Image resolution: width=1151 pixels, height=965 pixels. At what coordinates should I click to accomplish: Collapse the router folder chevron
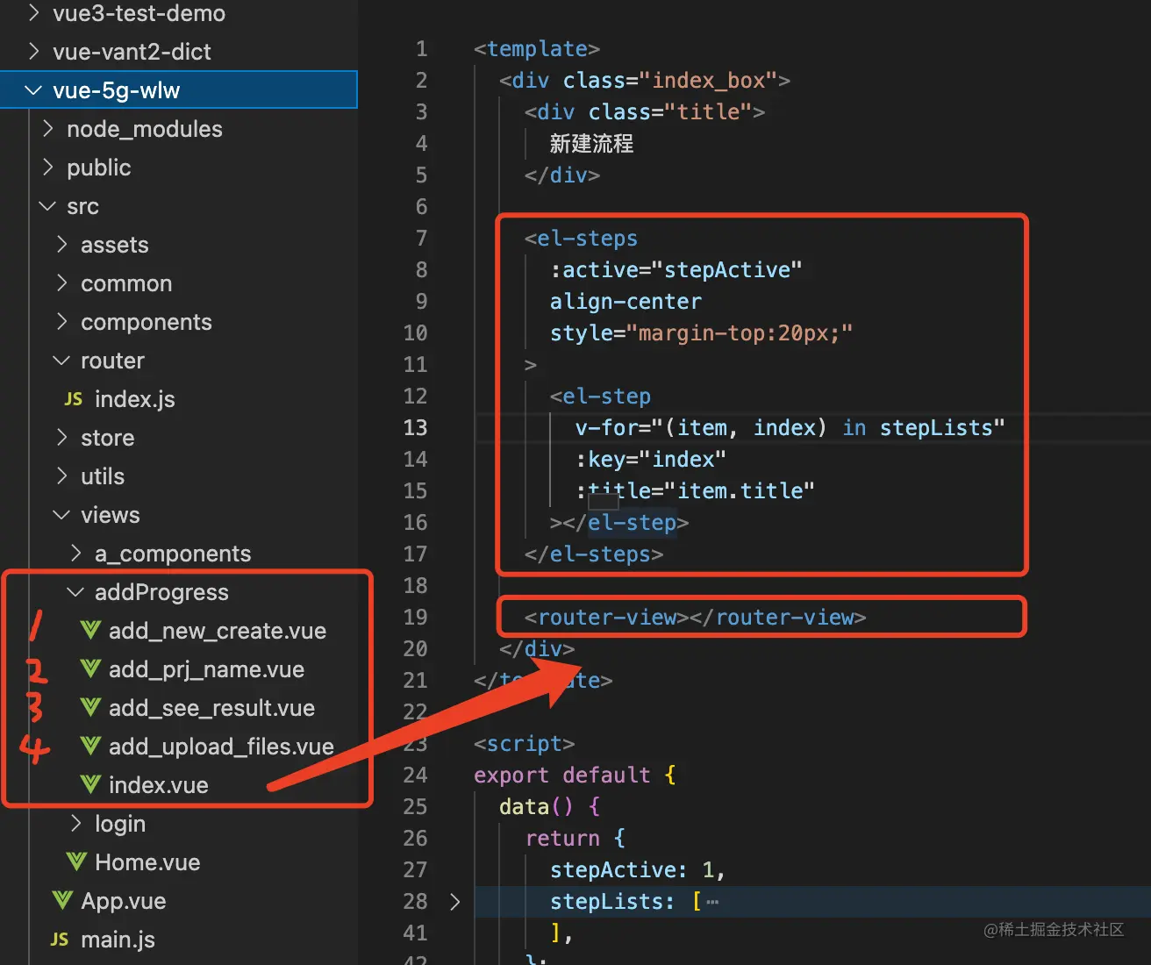click(61, 361)
